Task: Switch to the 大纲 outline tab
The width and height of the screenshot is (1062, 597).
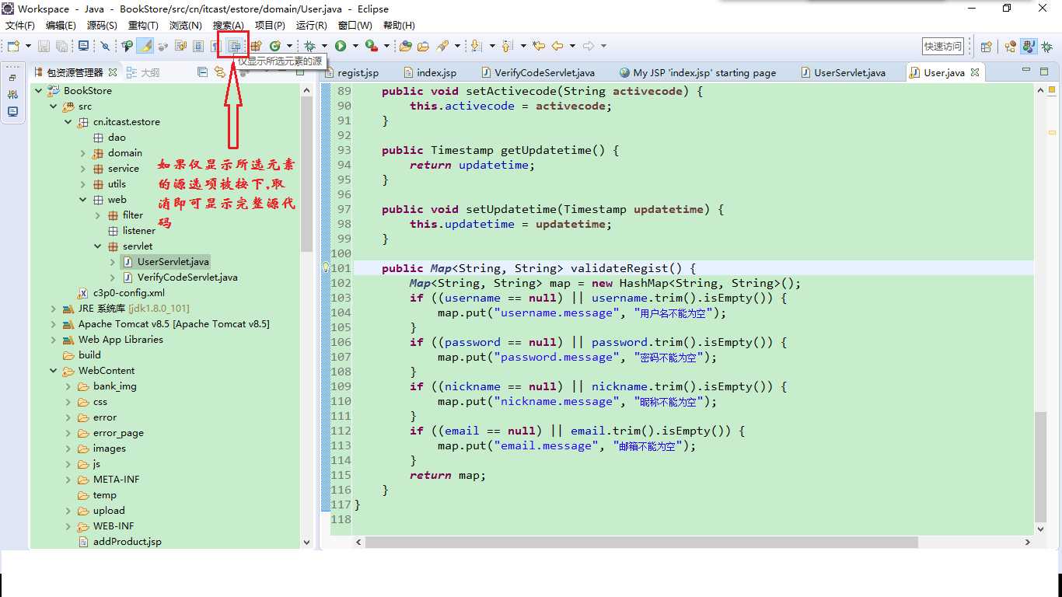Action: point(142,72)
